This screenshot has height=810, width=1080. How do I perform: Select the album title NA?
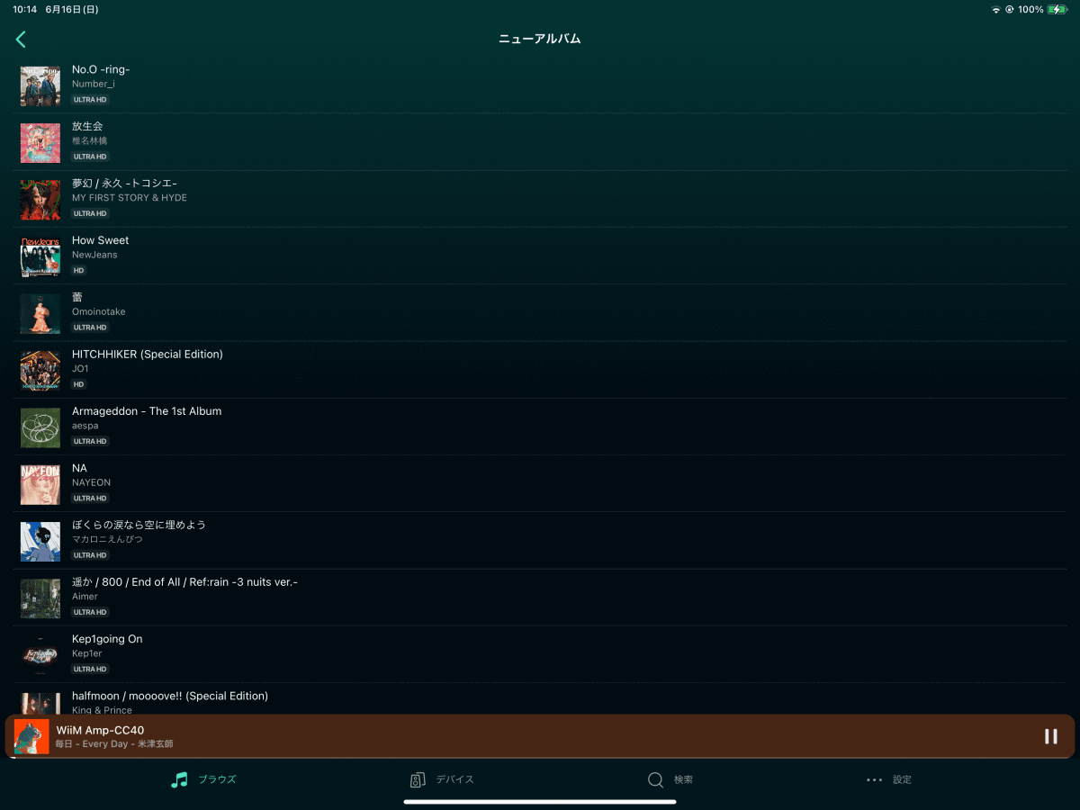79,468
